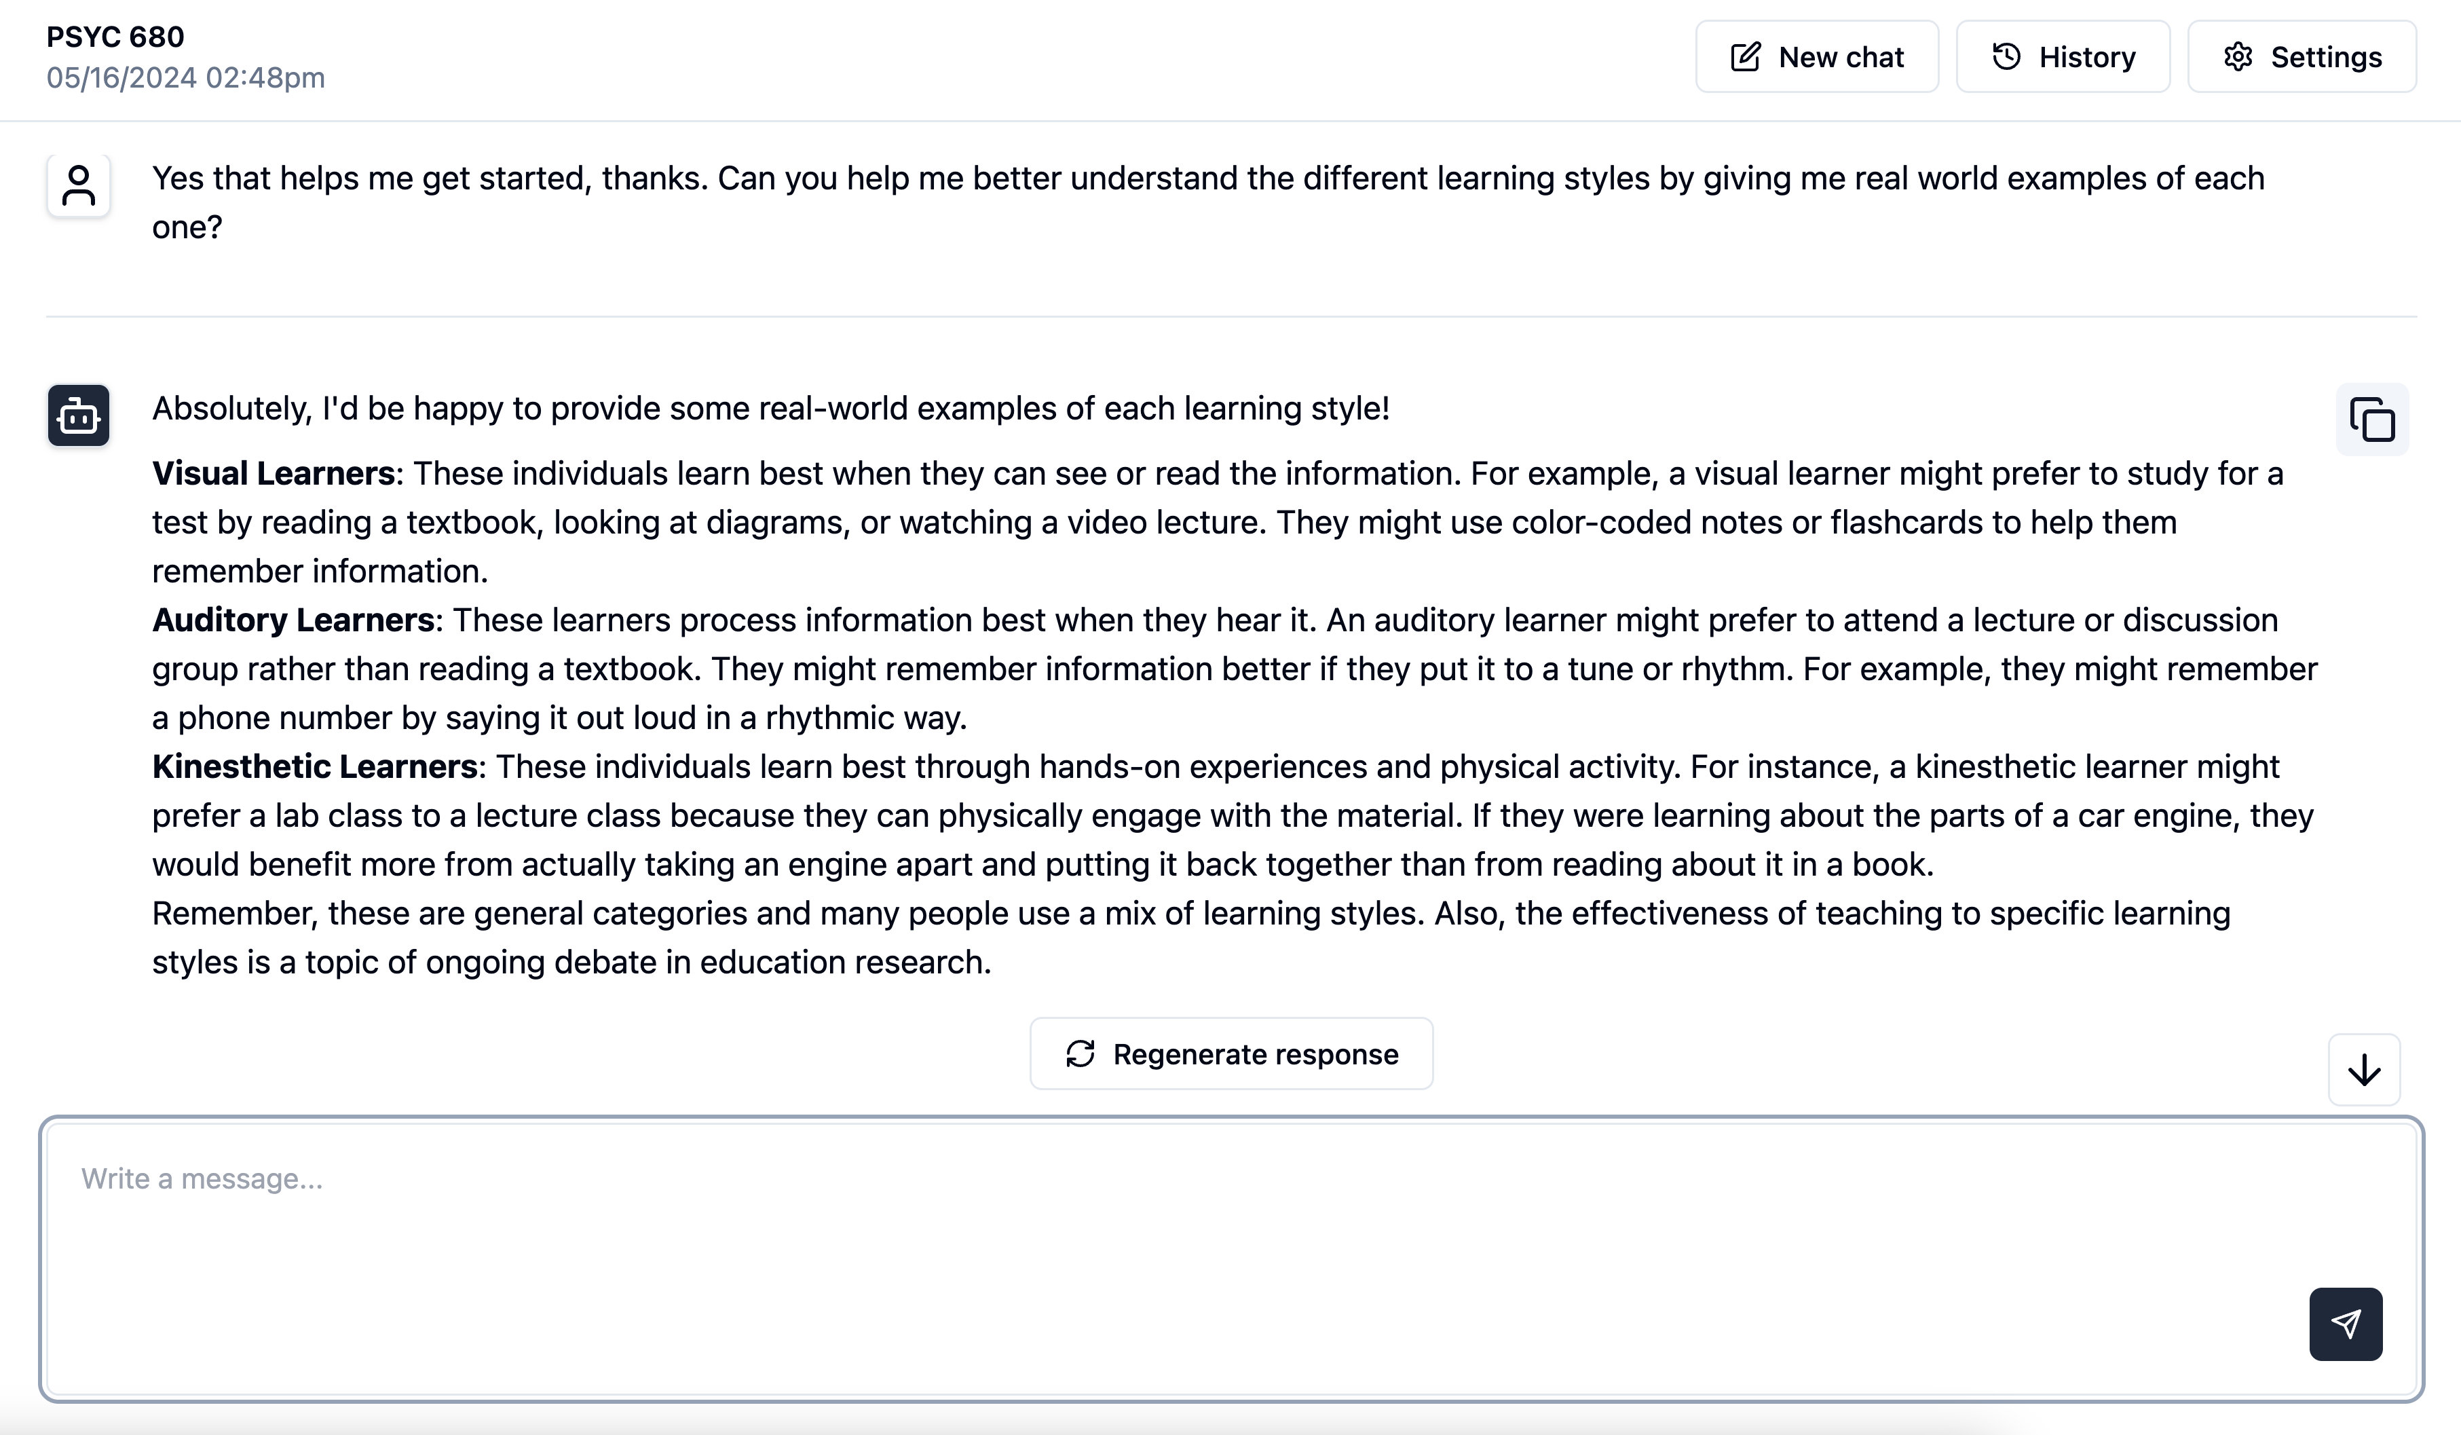Image resolution: width=2461 pixels, height=1435 pixels.
Task: Click the clock icon beside History
Action: tap(2006, 58)
